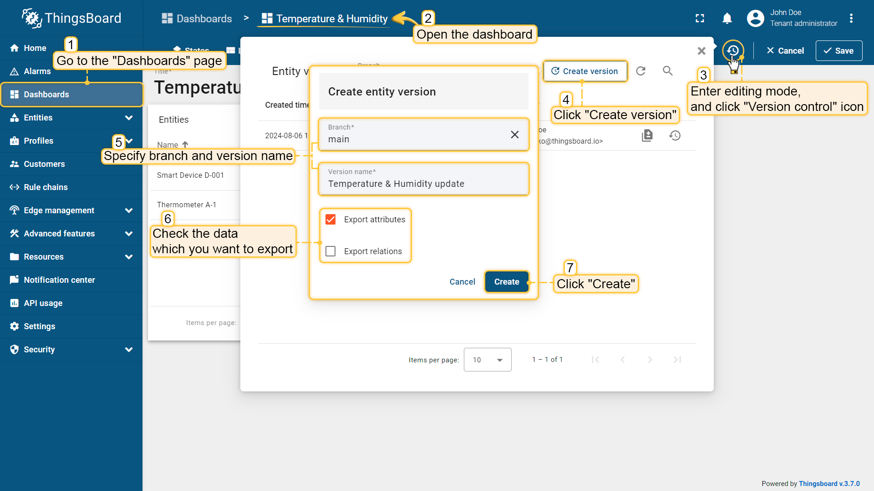Uncheck Export attributes checkbox
Viewport: 874px width, 491px height.
click(330, 220)
